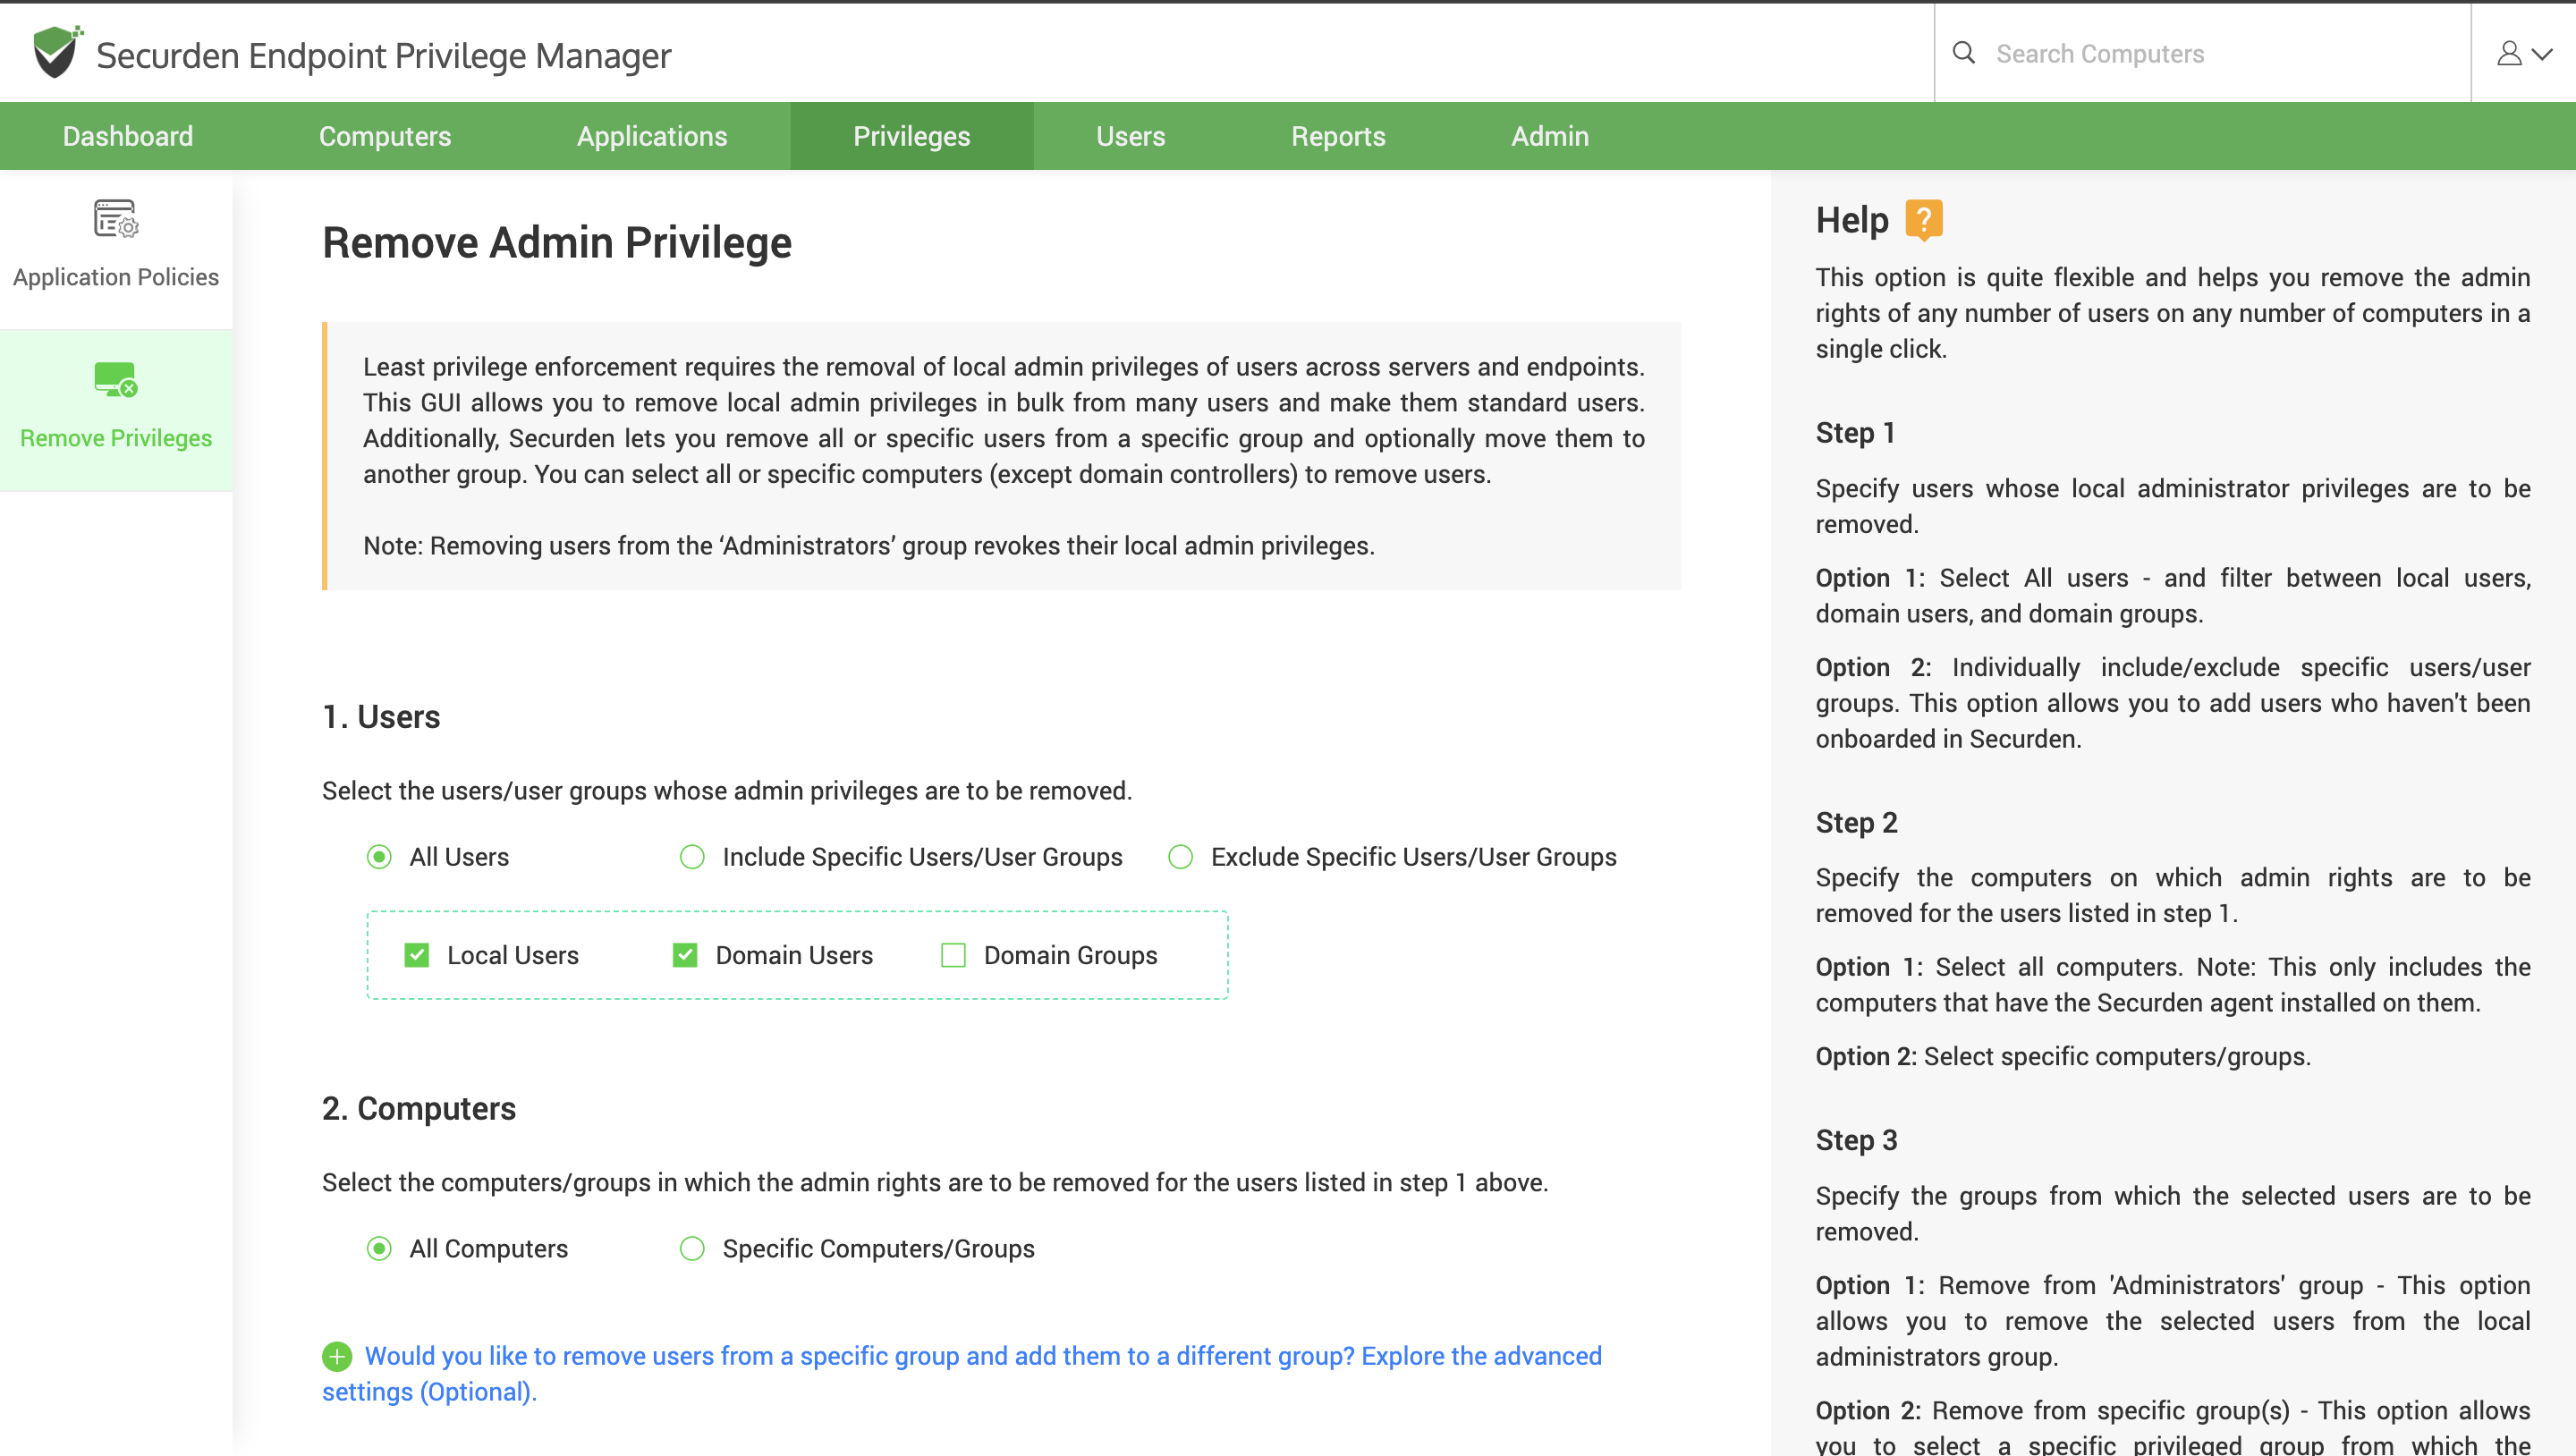Enable the Domain Groups checkbox

coord(953,955)
